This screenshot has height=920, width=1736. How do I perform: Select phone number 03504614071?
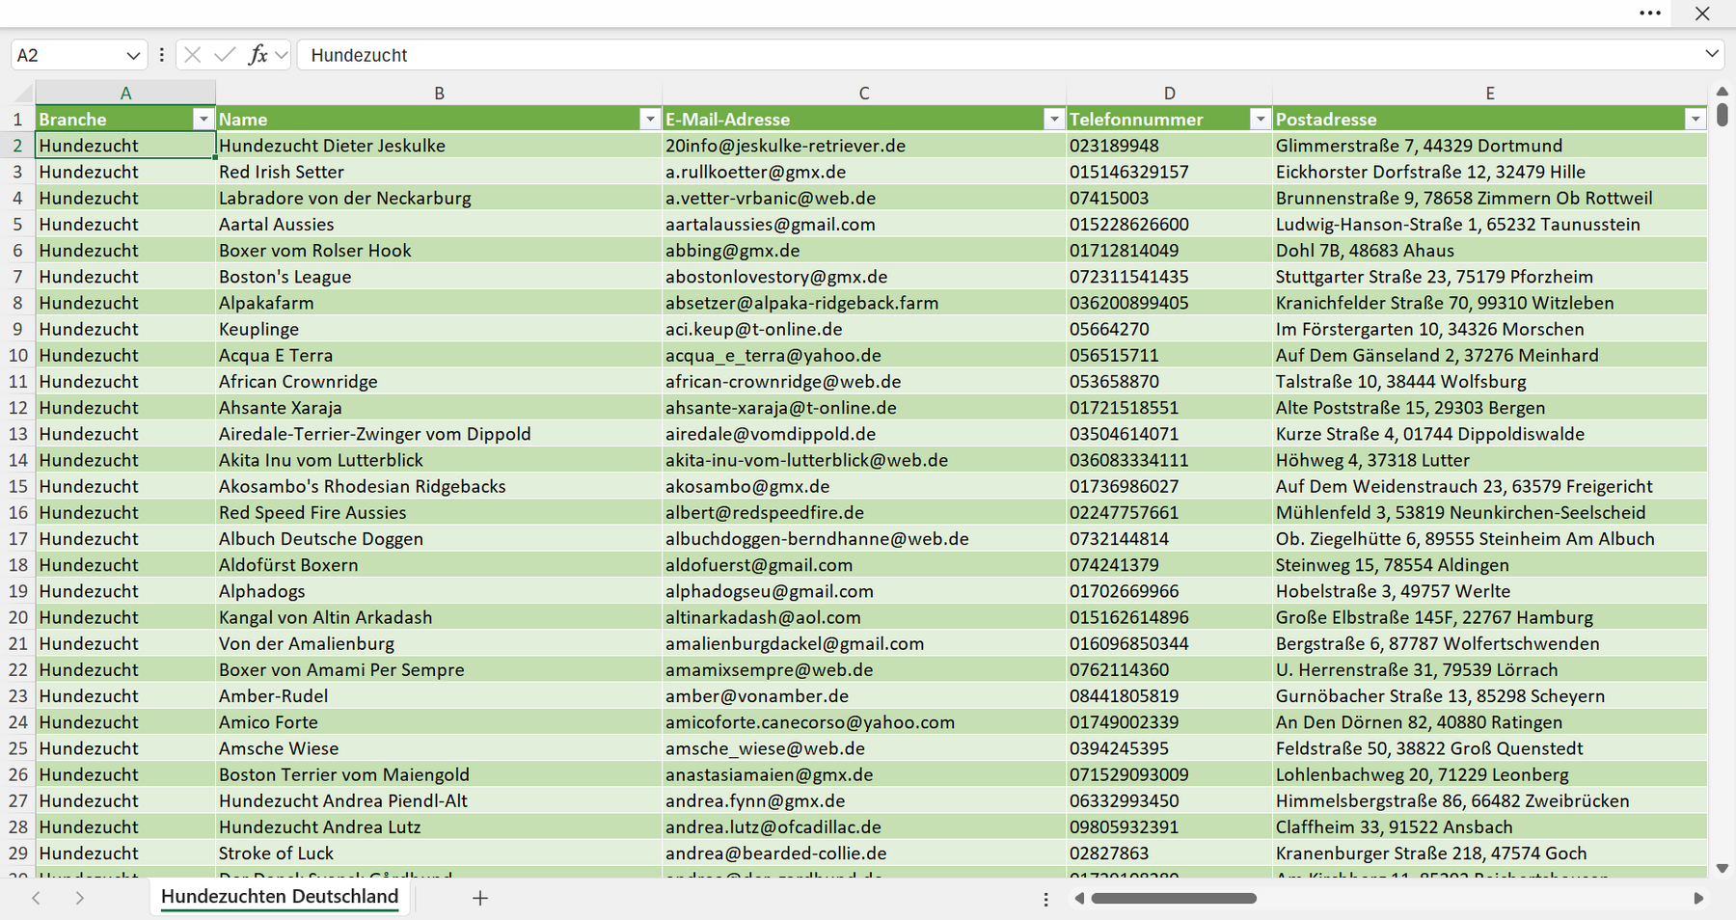click(1169, 434)
